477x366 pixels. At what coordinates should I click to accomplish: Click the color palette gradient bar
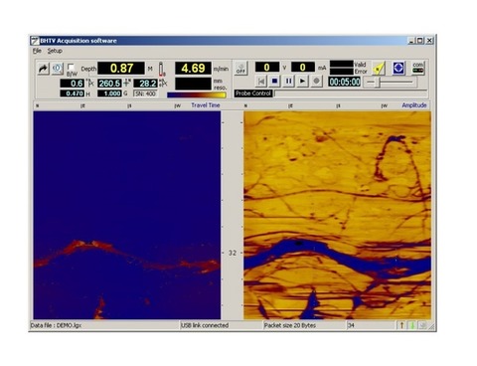tap(197, 95)
